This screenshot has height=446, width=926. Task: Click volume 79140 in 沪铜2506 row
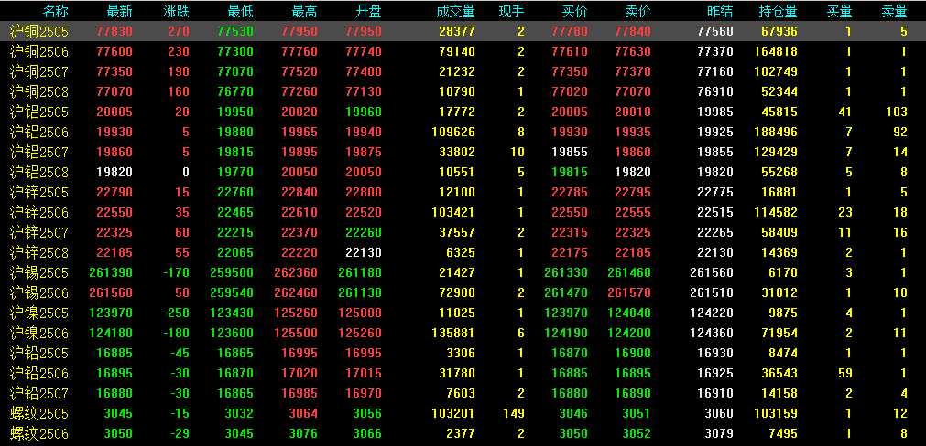457,52
